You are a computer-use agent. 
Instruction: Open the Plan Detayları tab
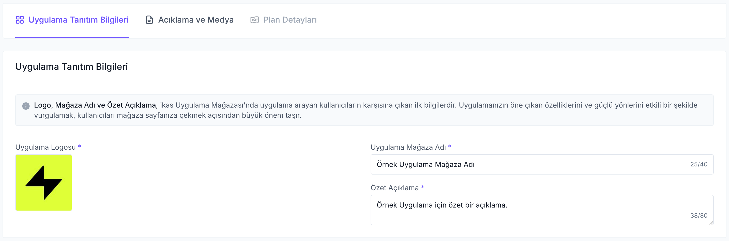tap(290, 20)
